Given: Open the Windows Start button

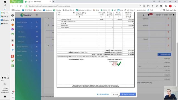Looking at the screenshot, I should pos(5,2).
